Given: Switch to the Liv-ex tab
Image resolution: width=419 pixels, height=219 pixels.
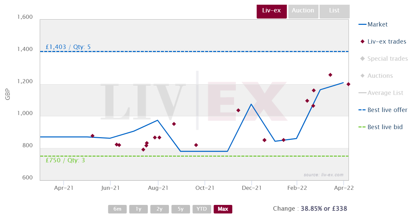Looking at the screenshot, I should [x=272, y=11].
